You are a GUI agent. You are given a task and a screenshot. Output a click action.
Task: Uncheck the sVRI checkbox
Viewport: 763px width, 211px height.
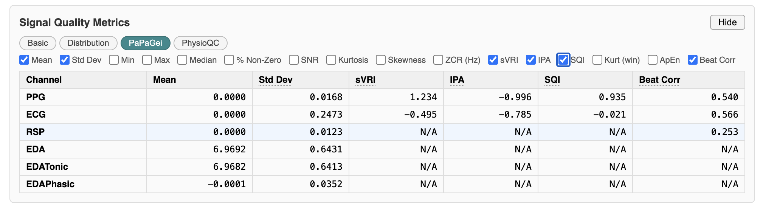[493, 60]
